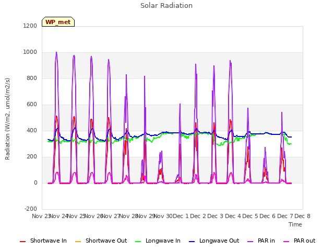Image resolution: width=334 pixels, height=251 pixels.
Task: Click the Radiation y-axis title
Action: tap(7, 119)
